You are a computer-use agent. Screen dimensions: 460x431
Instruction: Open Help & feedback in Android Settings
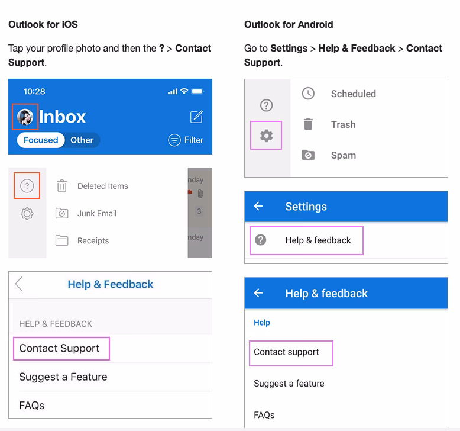click(318, 240)
